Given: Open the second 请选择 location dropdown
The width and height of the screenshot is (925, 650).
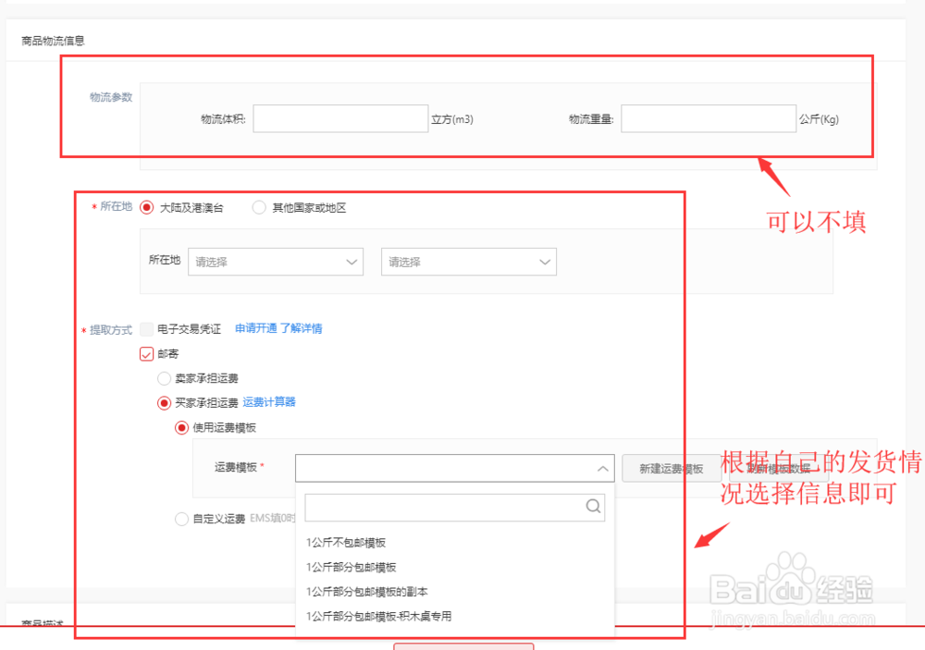Looking at the screenshot, I should 468,262.
